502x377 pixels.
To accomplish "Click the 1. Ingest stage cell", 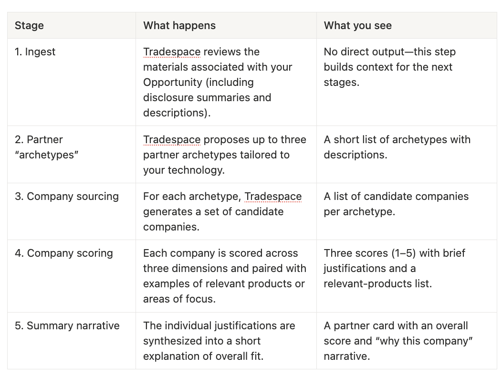I will tap(72, 82).
